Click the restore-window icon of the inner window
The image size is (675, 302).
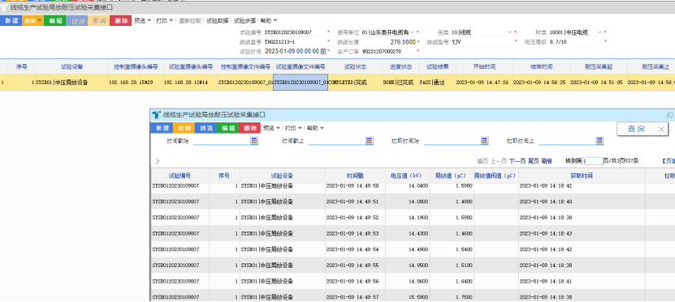[x=669, y=115]
